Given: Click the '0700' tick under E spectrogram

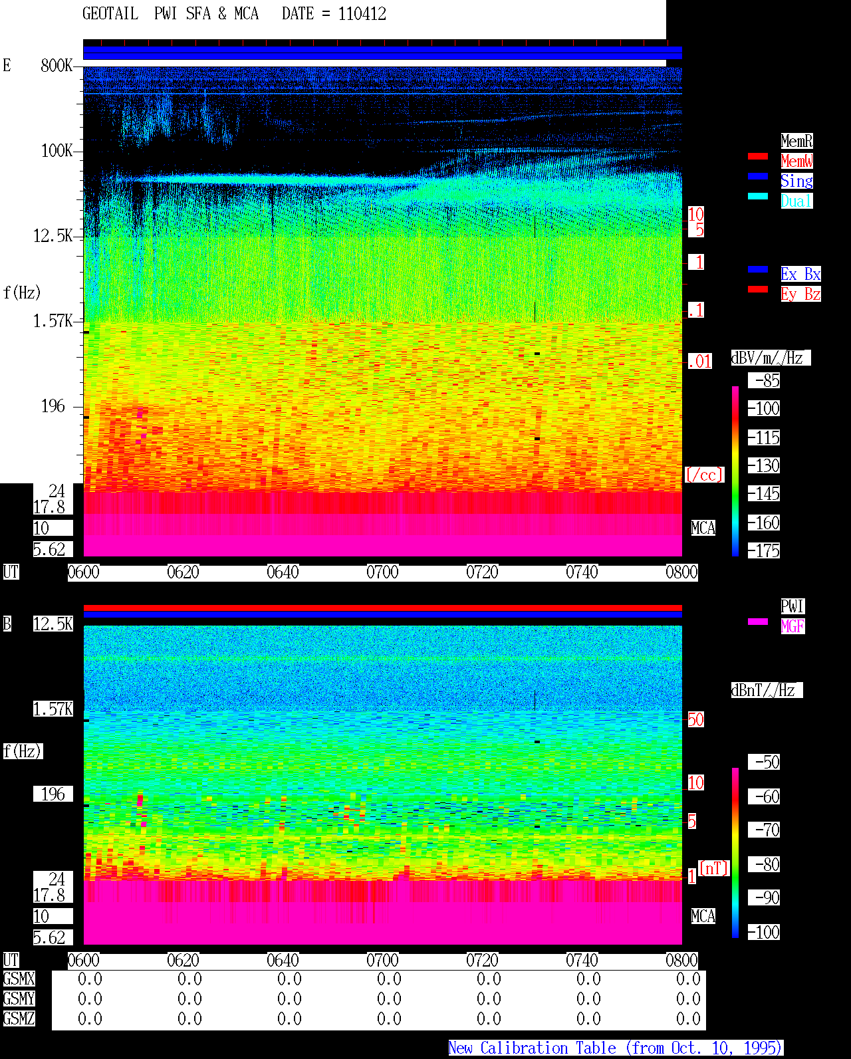Looking at the screenshot, I should [382, 572].
